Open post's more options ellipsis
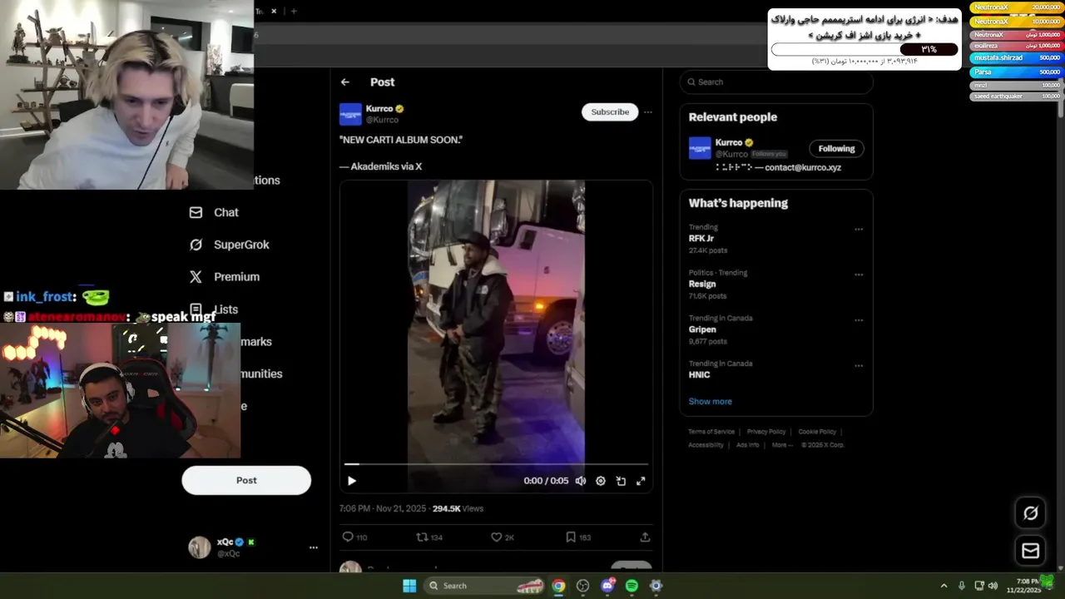The height and width of the screenshot is (599, 1065). click(x=648, y=112)
